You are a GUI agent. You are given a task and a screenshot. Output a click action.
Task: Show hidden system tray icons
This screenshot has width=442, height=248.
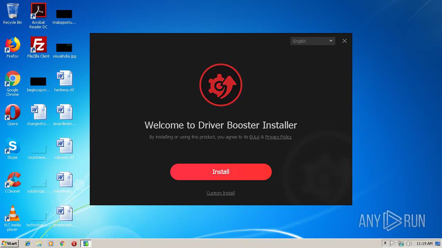(385, 244)
